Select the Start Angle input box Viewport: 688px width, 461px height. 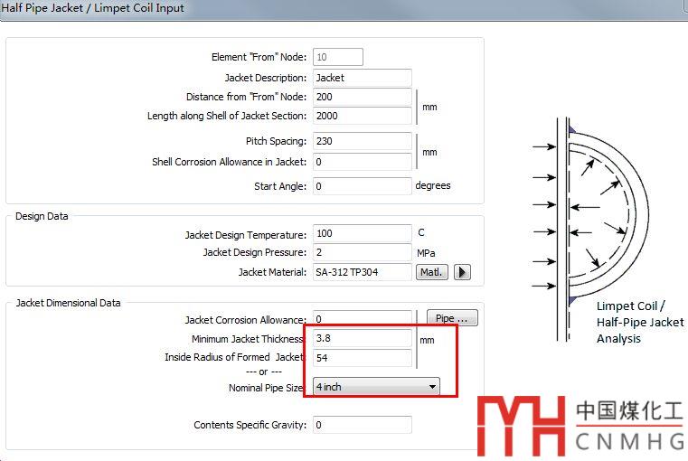click(x=362, y=186)
